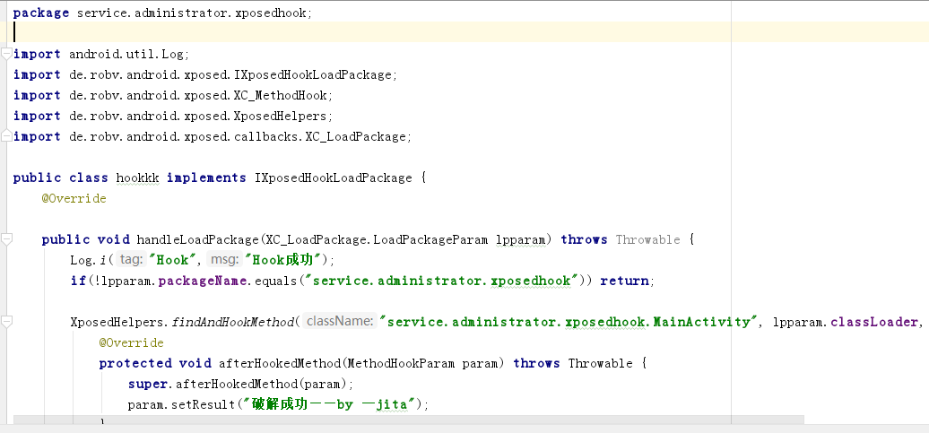Image resolution: width=929 pixels, height=433 pixels.
Task: Collapse the handleLoadPackage method fold
Action: (6, 239)
